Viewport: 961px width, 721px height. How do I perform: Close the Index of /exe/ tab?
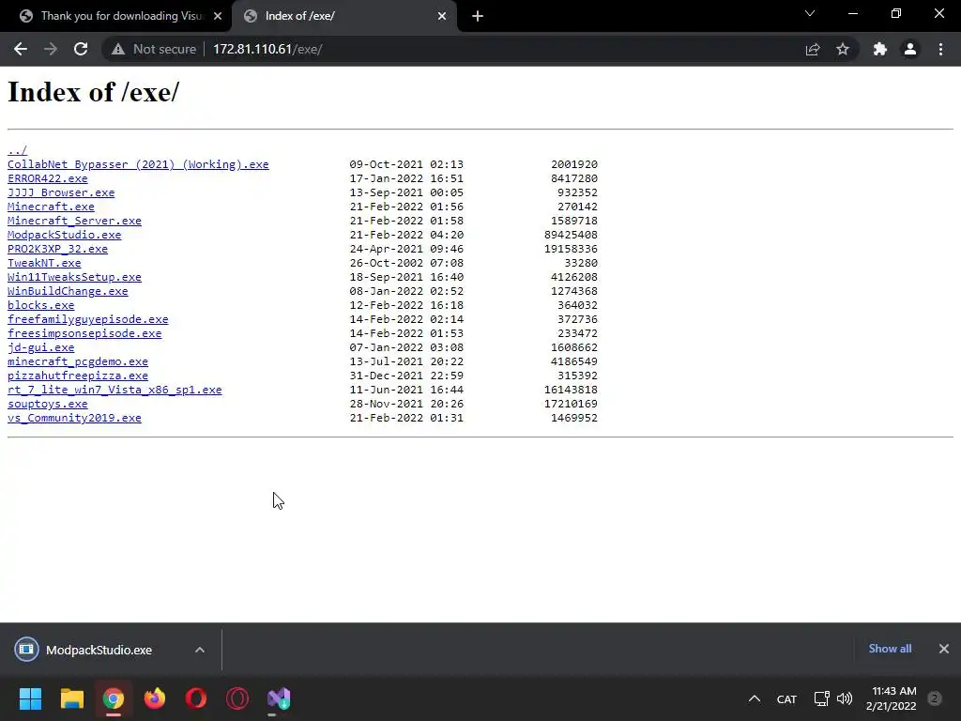pyautogui.click(x=442, y=16)
